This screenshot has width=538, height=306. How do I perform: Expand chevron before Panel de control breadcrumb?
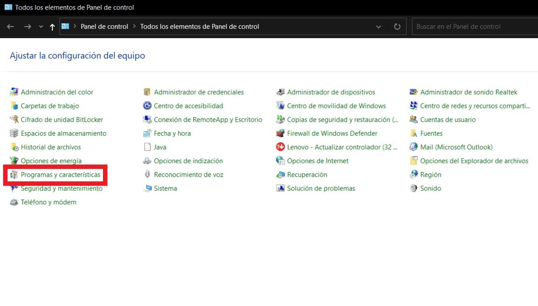(x=75, y=26)
